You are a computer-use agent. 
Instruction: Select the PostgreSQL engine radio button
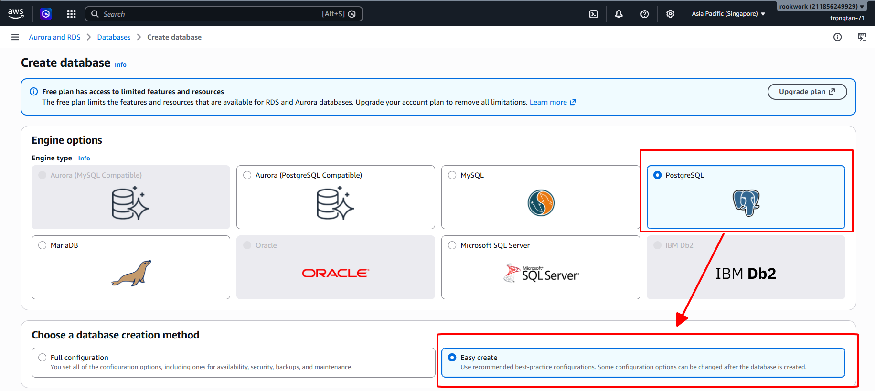click(x=657, y=175)
